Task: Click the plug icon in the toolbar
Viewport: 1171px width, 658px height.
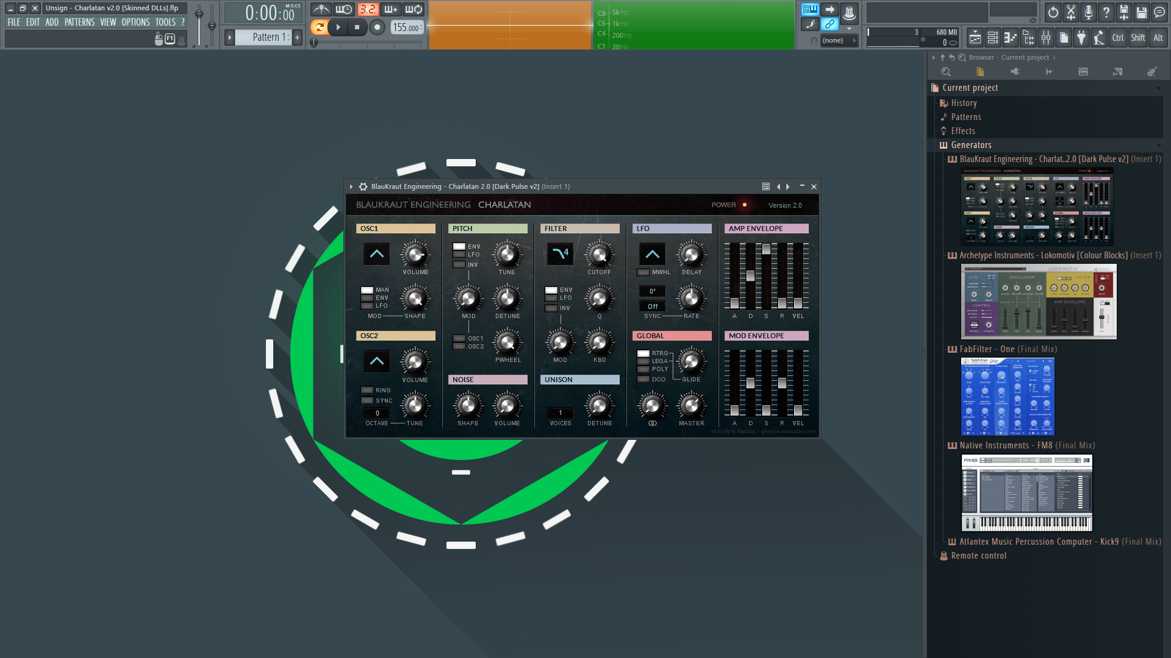Action: 1081,38
